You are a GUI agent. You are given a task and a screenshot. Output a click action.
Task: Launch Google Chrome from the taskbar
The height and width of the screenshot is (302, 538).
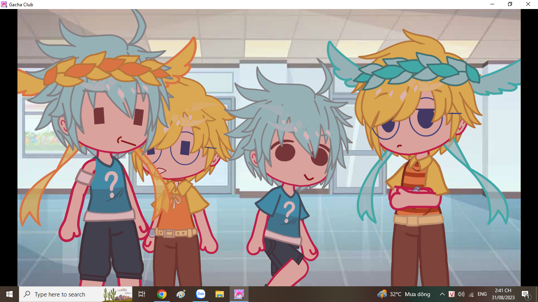(161, 294)
